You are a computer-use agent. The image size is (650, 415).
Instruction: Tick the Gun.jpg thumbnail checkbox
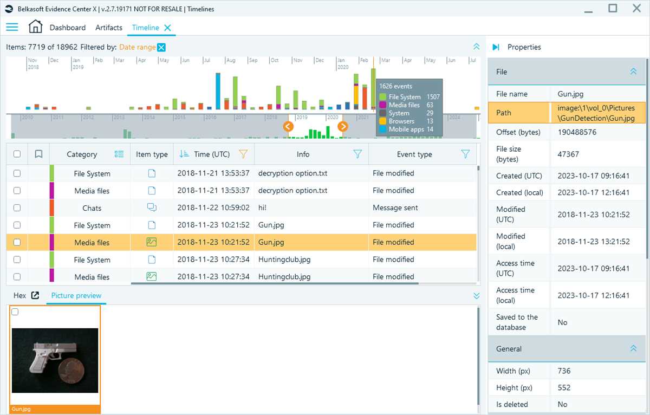15,312
